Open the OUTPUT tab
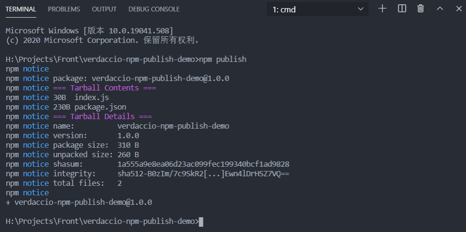Image resolution: width=466 pixels, height=232 pixels. pos(104,9)
